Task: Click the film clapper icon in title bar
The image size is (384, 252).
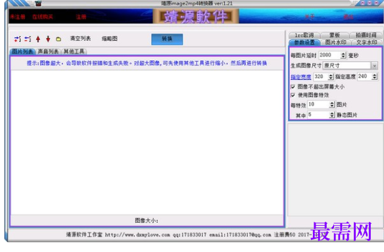Action: click(x=38, y=3)
